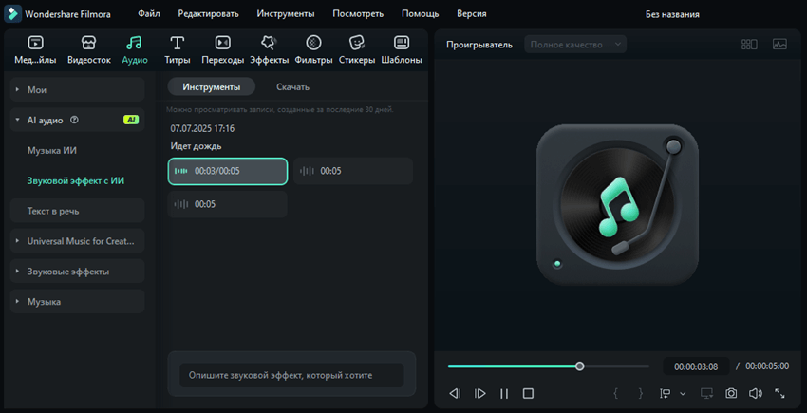The width and height of the screenshot is (807, 413).
Task: Step back one frame in player
Action: pos(455,394)
